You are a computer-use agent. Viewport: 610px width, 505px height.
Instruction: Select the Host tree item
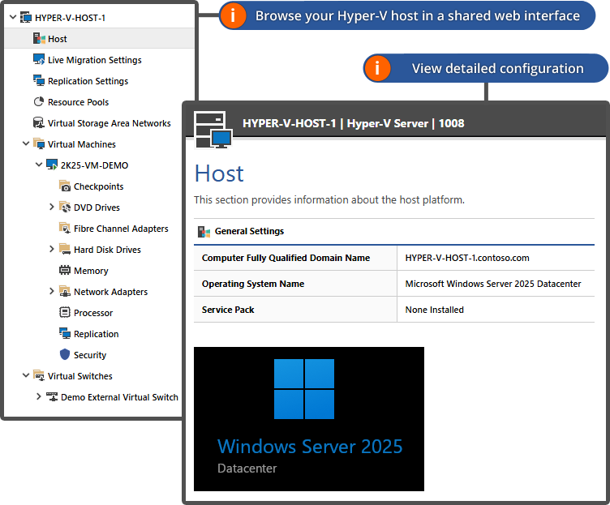99,38
